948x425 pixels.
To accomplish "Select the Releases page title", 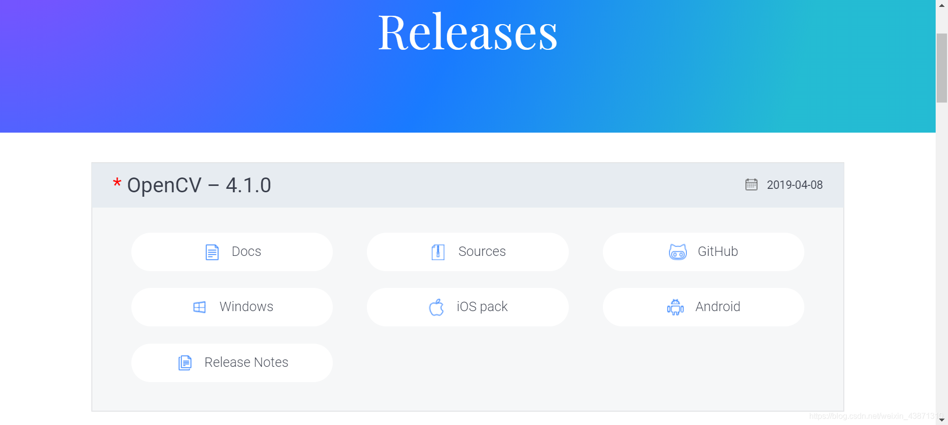I will [468, 33].
